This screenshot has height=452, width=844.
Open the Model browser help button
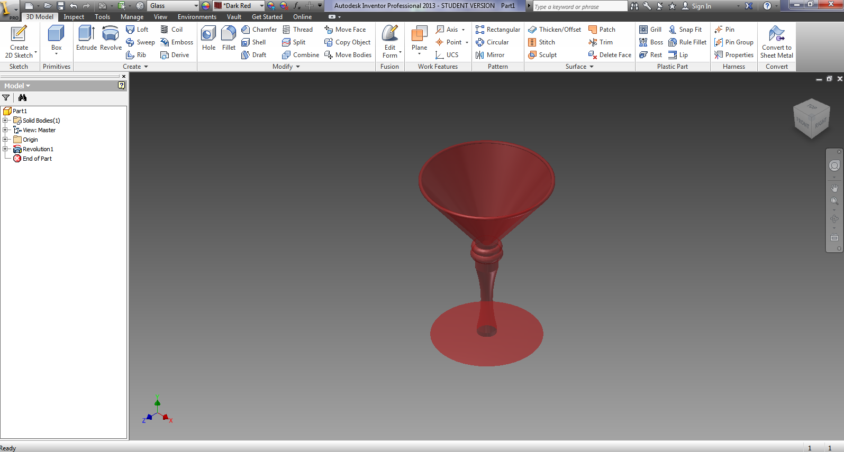pyautogui.click(x=122, y=86)
